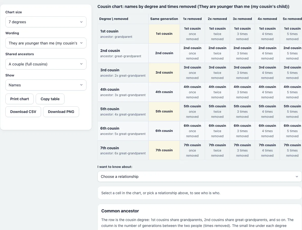Click the 5th cousin row header

point(123,111)
